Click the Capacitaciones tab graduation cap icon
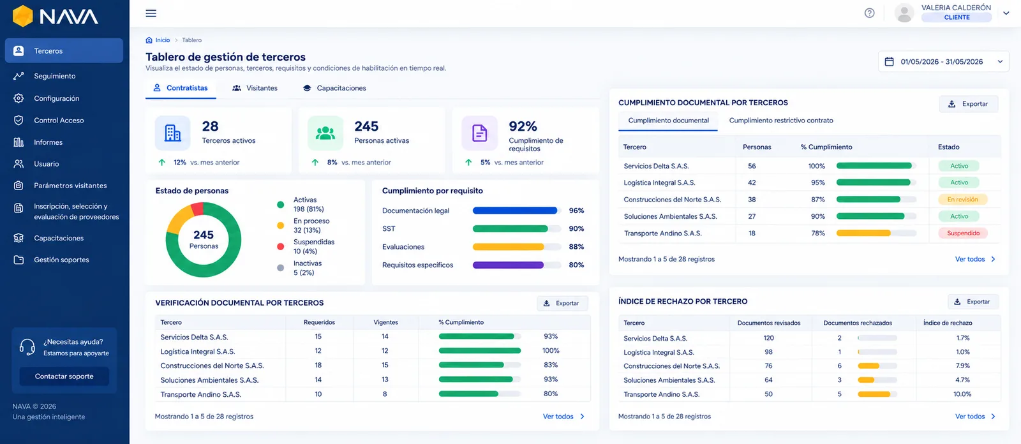 click(x=307, y=88)
